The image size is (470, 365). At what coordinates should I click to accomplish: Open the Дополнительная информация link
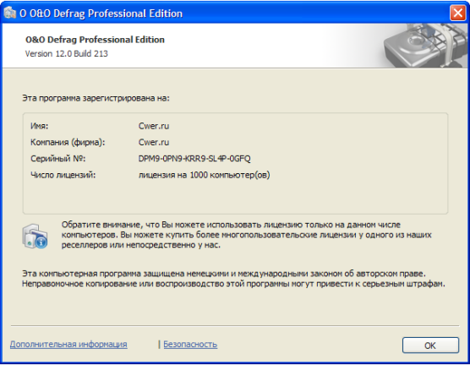click(x=68, y=344)
